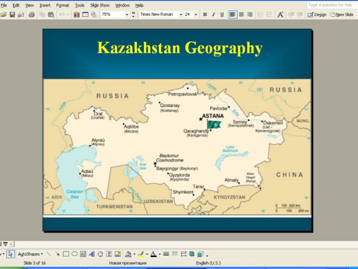
Task: Open the Format menu
Action: 63,5
